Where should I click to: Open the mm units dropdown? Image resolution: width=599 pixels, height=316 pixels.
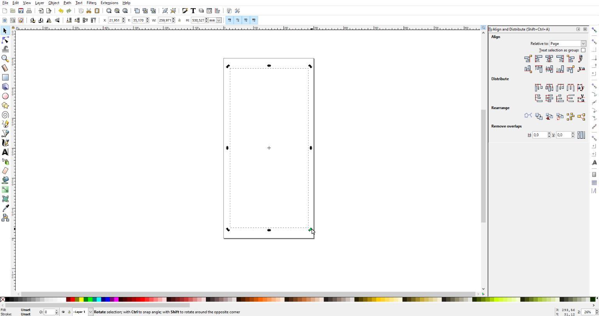(214, 20)
